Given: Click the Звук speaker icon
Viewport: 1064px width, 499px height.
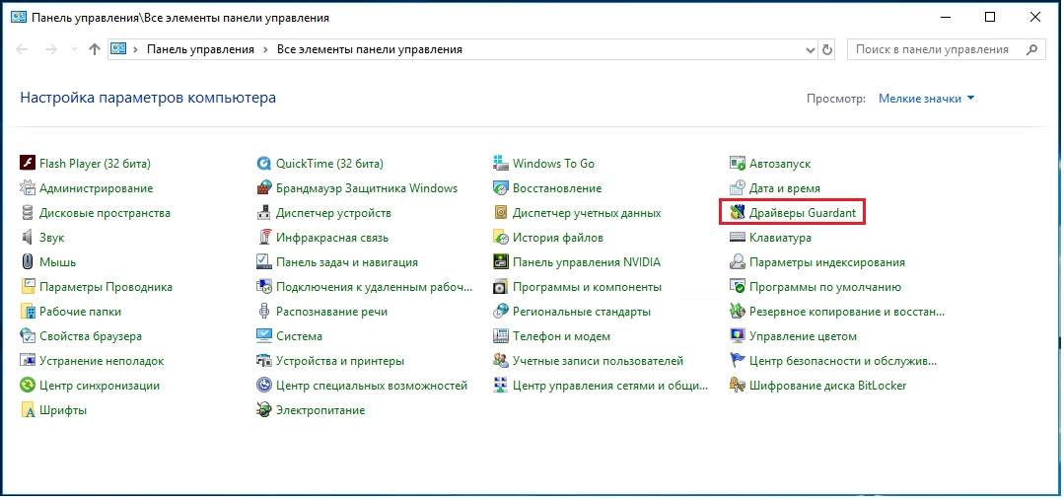Looking at the screenshot, I should pyautogui.click(x=28, y=238).
